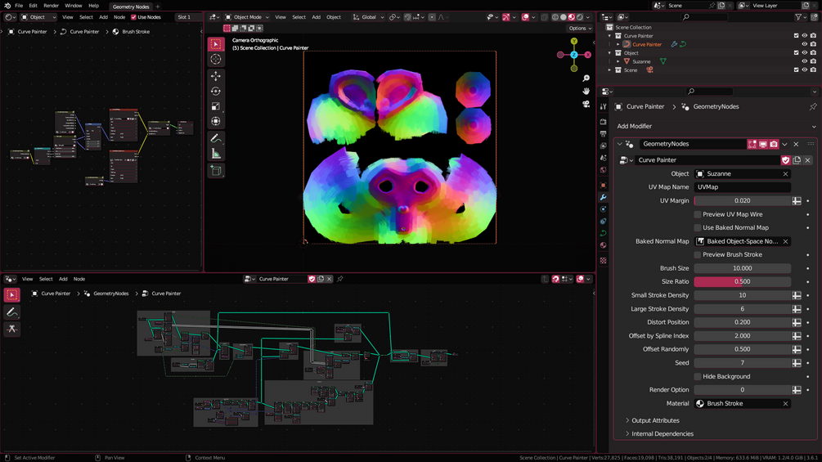Toggle camera view icon in the viewport
This screenshot has height=462, width=822.
pyautogui.click(x=586, y=104)
